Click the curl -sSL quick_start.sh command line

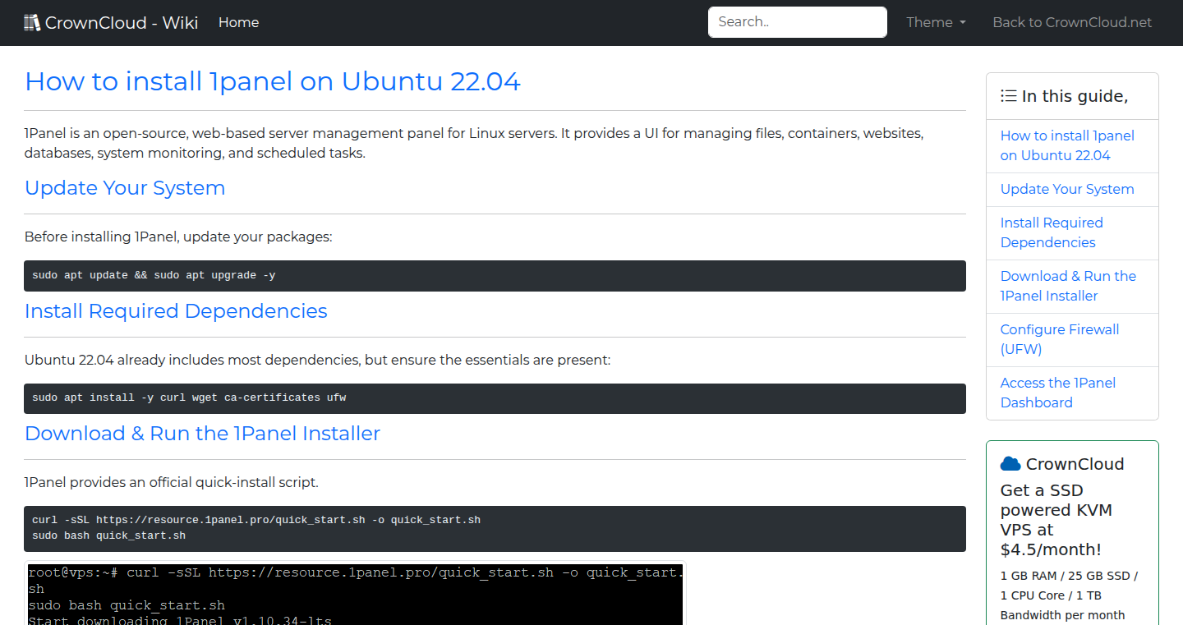click(x=256, y=520)
